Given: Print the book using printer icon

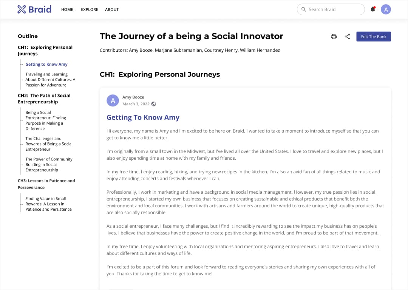Looking at the screenshot, I should [334, 37].
